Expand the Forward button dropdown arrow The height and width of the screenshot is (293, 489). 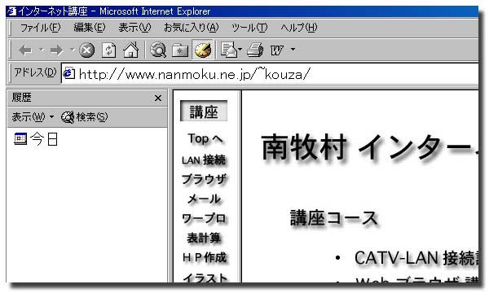click(73, 50)
